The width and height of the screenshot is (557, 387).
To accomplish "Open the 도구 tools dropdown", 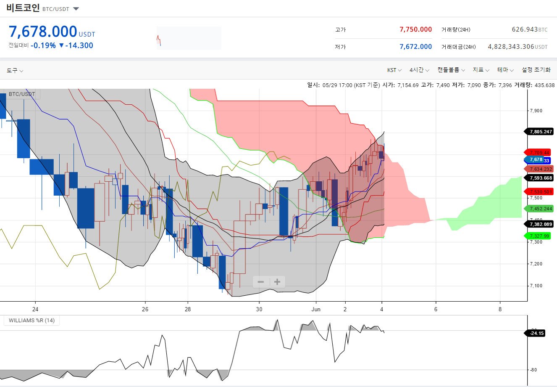I will point(15,71).
